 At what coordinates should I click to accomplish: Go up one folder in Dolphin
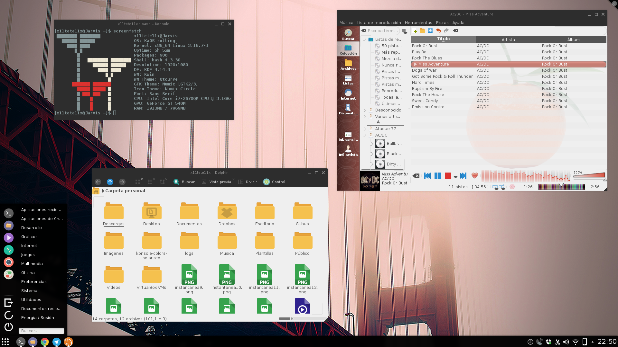(x=110, y=182)
